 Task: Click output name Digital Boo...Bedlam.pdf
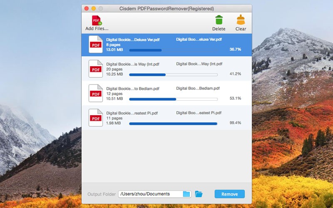pyautogui.click(x=198, y=88)
